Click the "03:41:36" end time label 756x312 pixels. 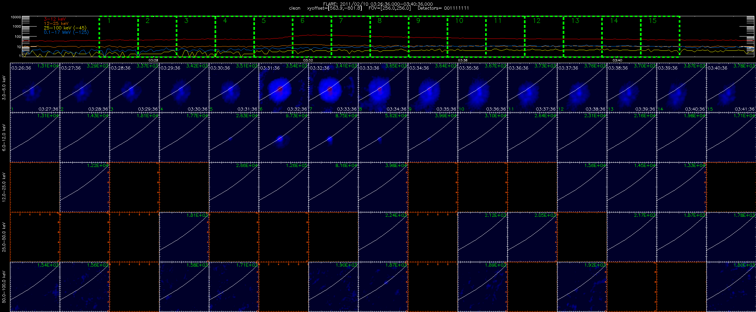click(x=745, y=109)
